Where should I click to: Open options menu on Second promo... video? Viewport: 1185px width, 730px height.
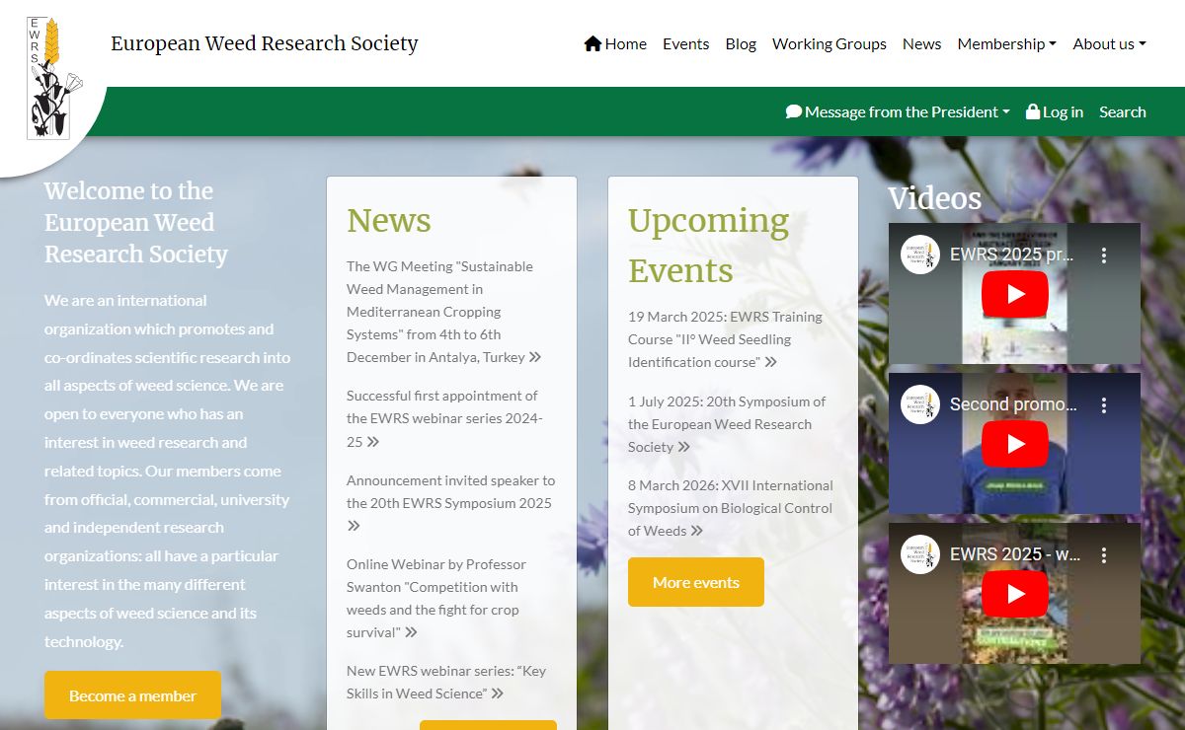(x=1104, y=404)
